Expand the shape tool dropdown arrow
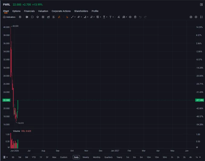The image size is (205, 161). click(x=88, y=17)
